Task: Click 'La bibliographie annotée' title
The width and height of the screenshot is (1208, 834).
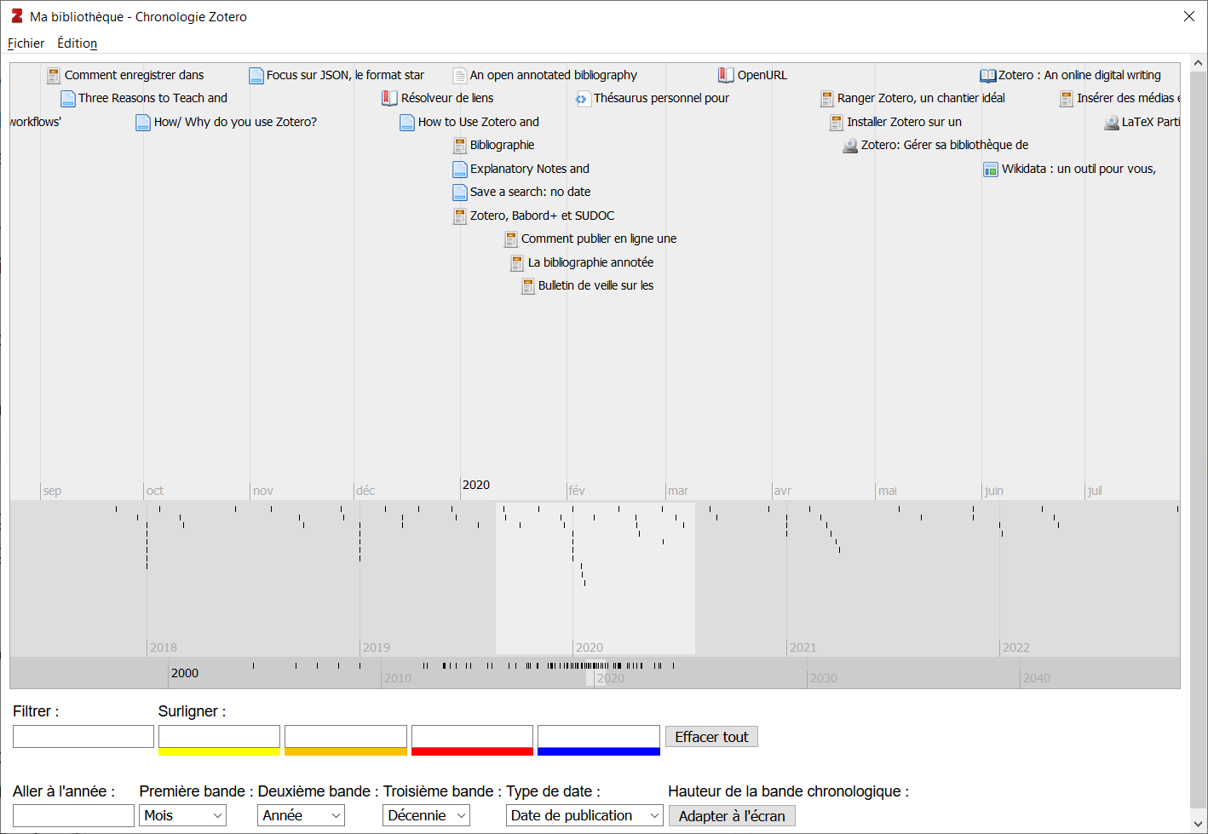Action: [590, 262]
